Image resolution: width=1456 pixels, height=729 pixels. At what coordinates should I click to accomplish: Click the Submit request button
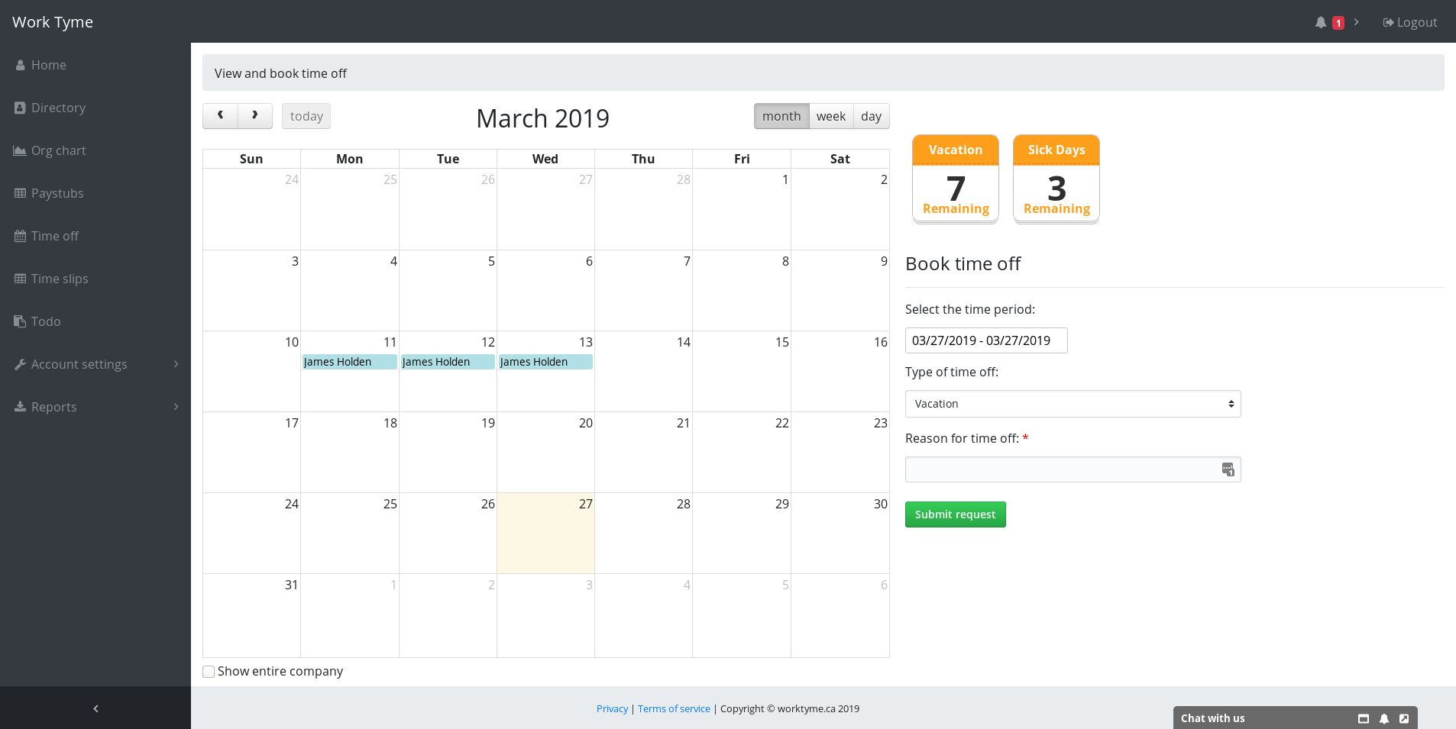[955, 514]
